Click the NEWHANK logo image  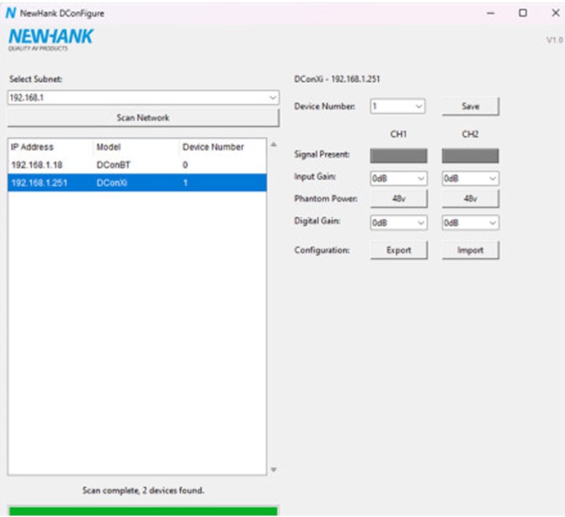pyautogui.click(x=50, y=39)
